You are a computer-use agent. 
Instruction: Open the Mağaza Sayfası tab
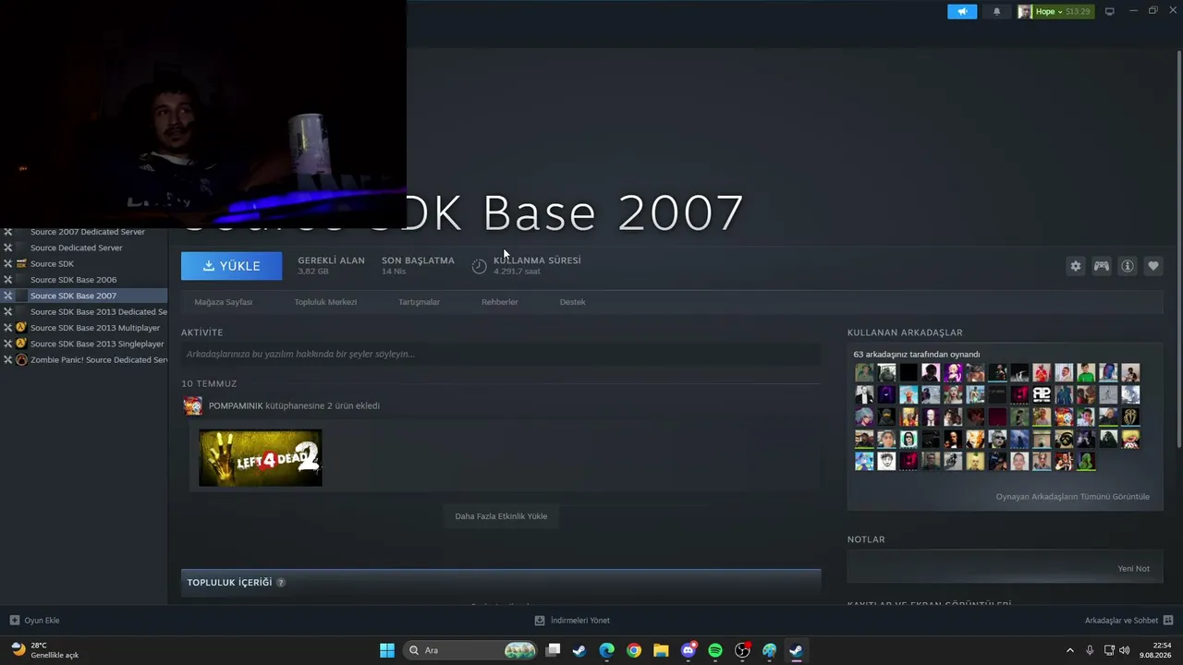[223, 302]
